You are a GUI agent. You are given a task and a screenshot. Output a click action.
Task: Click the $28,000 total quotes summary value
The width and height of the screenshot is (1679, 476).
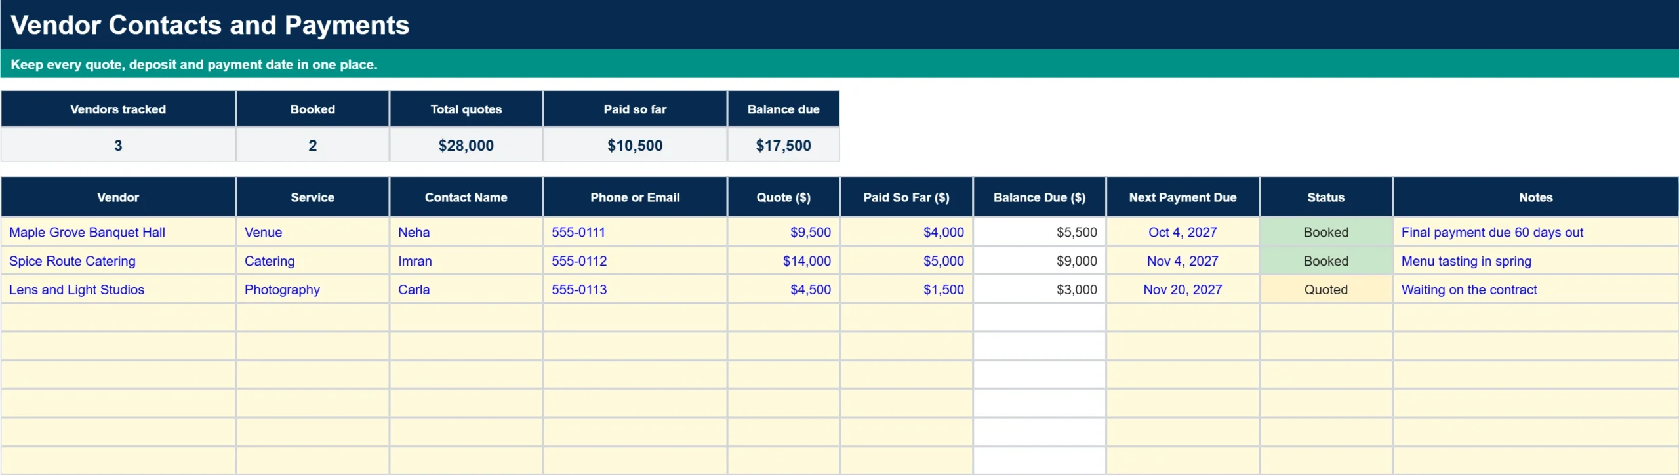(x=466, y=146)
